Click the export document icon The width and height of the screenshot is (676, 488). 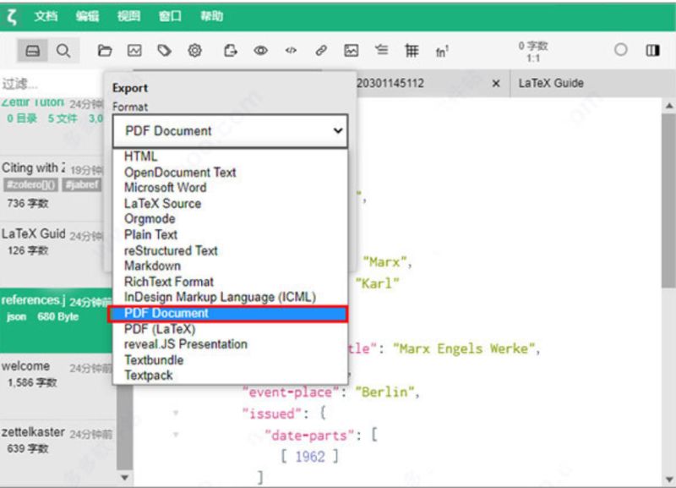230,51
